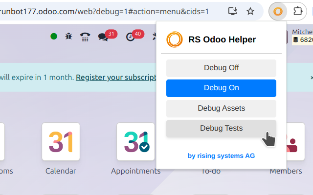Click the green online status dot
Image resolution: width=313 pixels, height=195 pixels.
point(54,37)
